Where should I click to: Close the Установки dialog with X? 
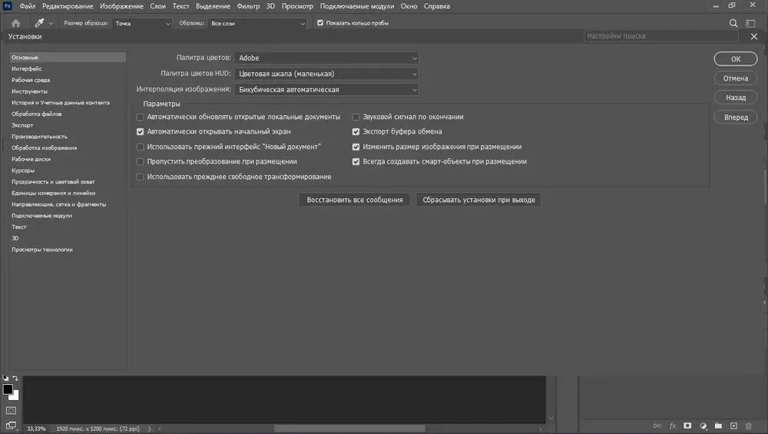coord(754,36)
